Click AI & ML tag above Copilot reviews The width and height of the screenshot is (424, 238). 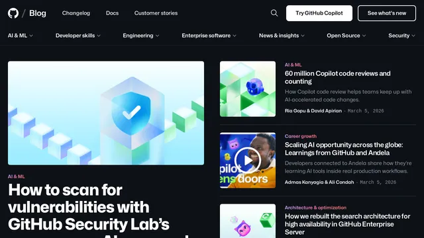(293, 65)
